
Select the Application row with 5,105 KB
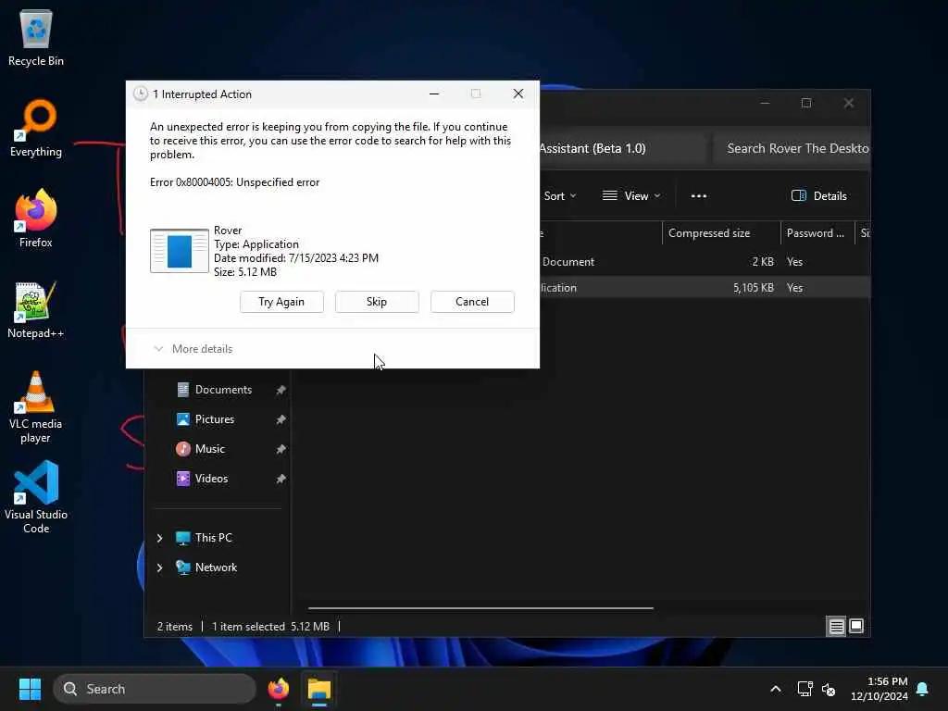[705, 288]
